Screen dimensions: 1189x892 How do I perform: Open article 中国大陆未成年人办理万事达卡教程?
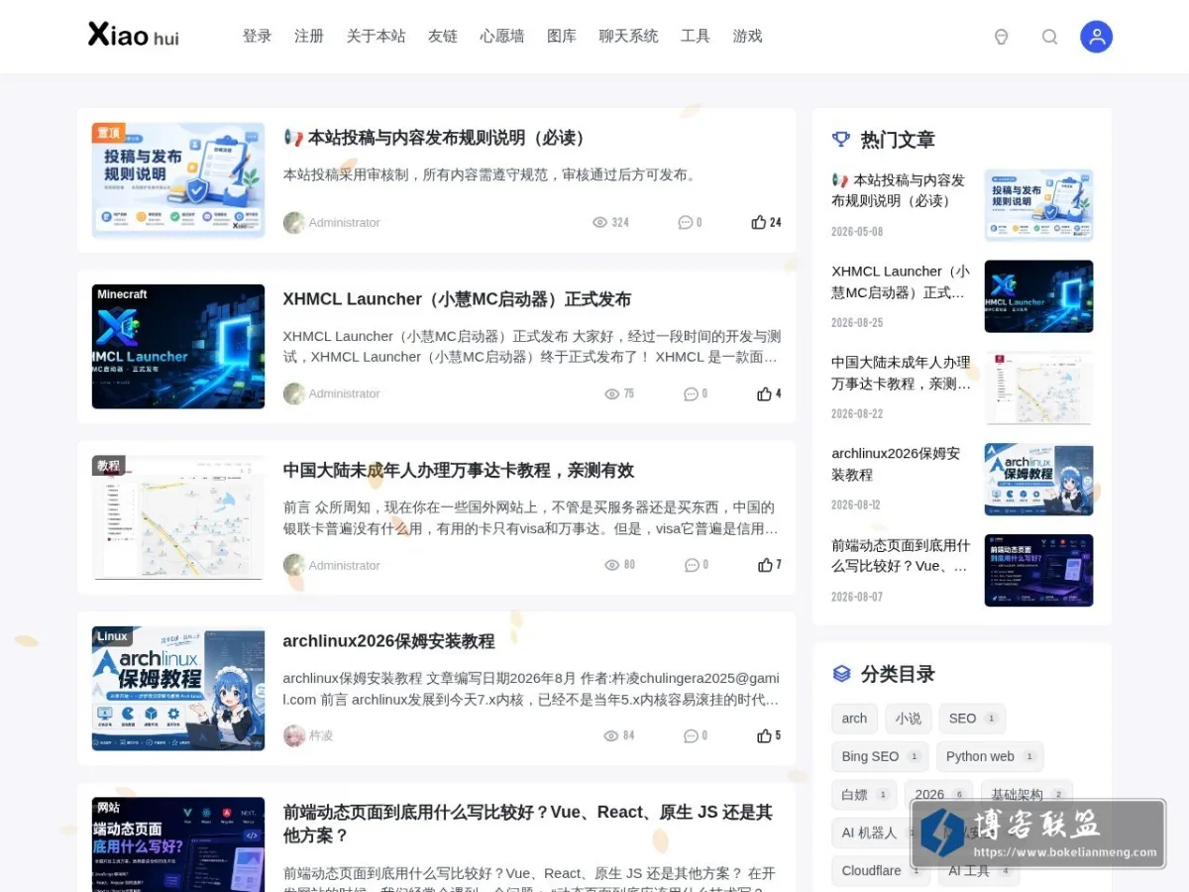tap(459, 471)
